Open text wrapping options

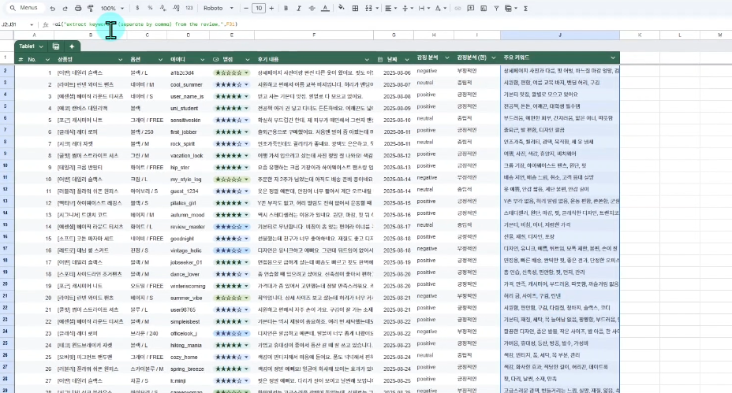424,9
